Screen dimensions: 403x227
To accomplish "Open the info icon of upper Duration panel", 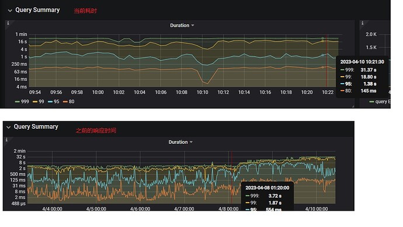I will tap(8, 23).
